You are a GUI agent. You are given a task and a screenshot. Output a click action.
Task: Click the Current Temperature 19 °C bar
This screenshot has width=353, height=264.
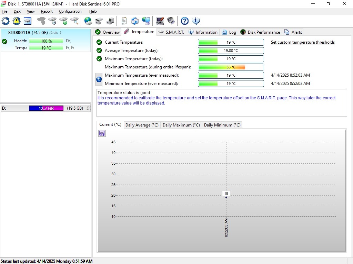click(231, 42)
